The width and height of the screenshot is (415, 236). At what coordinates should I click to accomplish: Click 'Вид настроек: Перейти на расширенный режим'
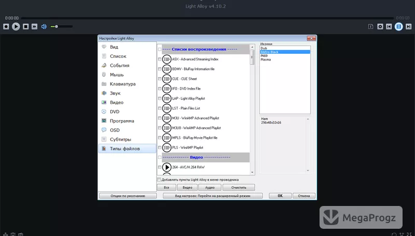click(x=213, y=196)
